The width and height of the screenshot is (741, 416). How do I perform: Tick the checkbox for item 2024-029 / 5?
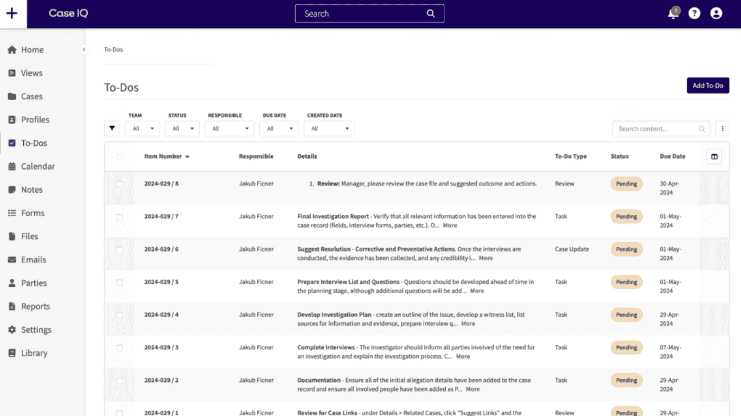click(119, 282)
